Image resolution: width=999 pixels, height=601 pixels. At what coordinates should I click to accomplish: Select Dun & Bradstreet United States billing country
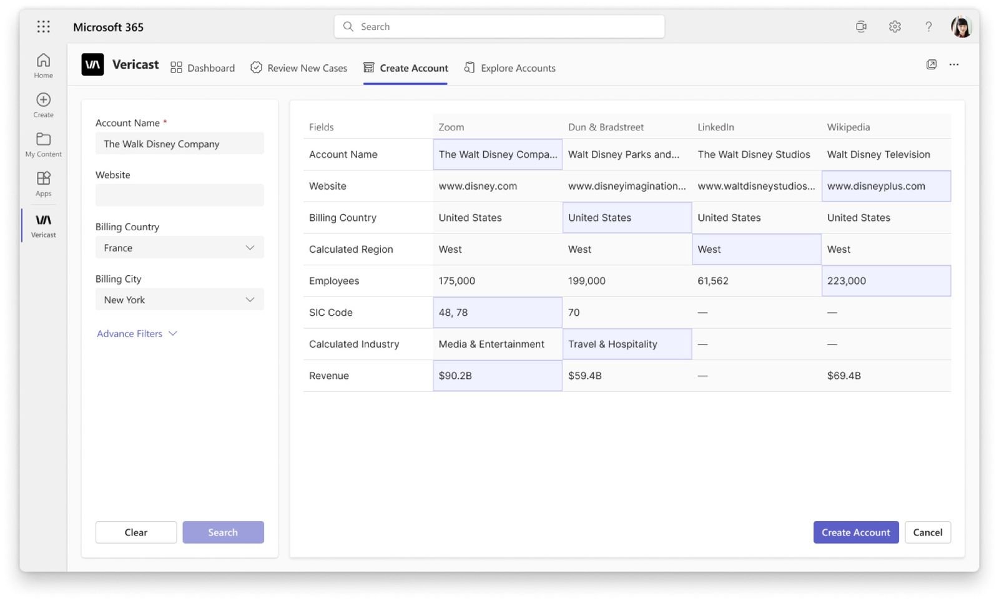(627, 218)
